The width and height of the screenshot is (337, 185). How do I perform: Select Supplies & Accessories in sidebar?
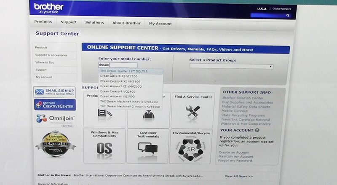point(51,55)
